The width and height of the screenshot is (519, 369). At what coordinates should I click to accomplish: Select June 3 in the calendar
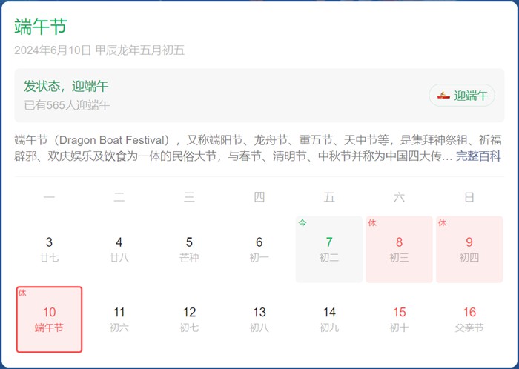click(x=50, y=249)
